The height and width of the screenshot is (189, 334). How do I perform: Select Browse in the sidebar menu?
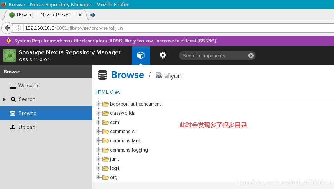tap(46, 113)
